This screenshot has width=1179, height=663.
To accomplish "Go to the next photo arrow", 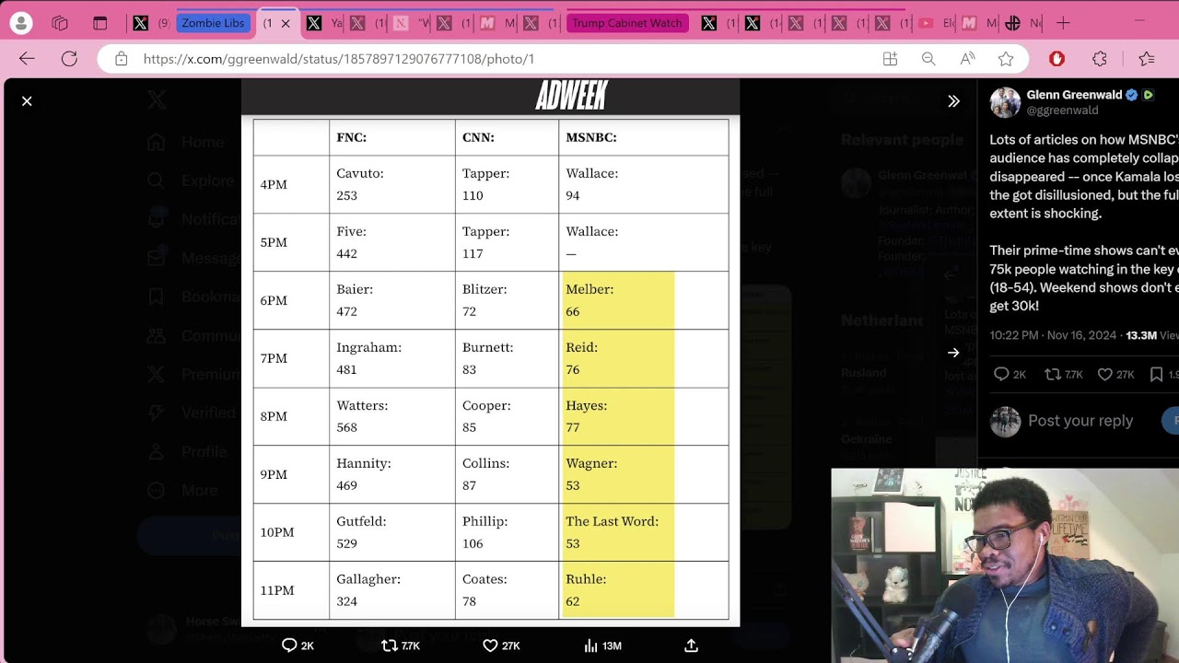I will click(x=953, y=353).
